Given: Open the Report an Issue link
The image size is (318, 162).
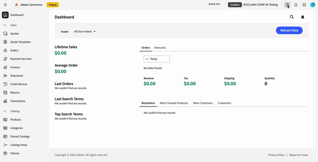Looking at the screenshot, I should point(298,155).
